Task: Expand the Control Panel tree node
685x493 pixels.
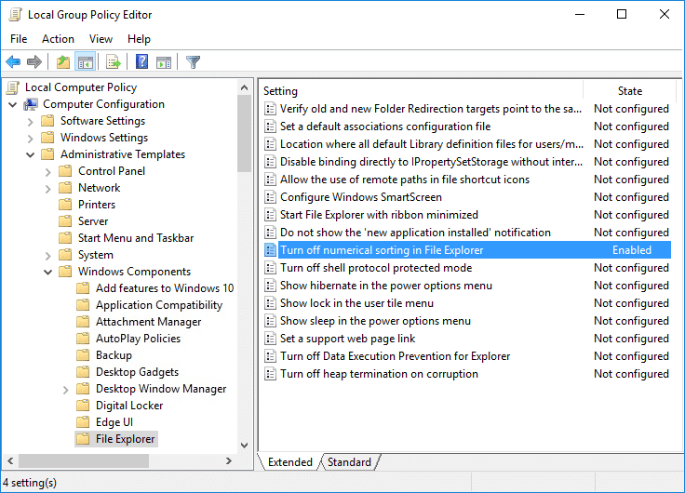Action: pyautogui.click(x=48, y=171)
